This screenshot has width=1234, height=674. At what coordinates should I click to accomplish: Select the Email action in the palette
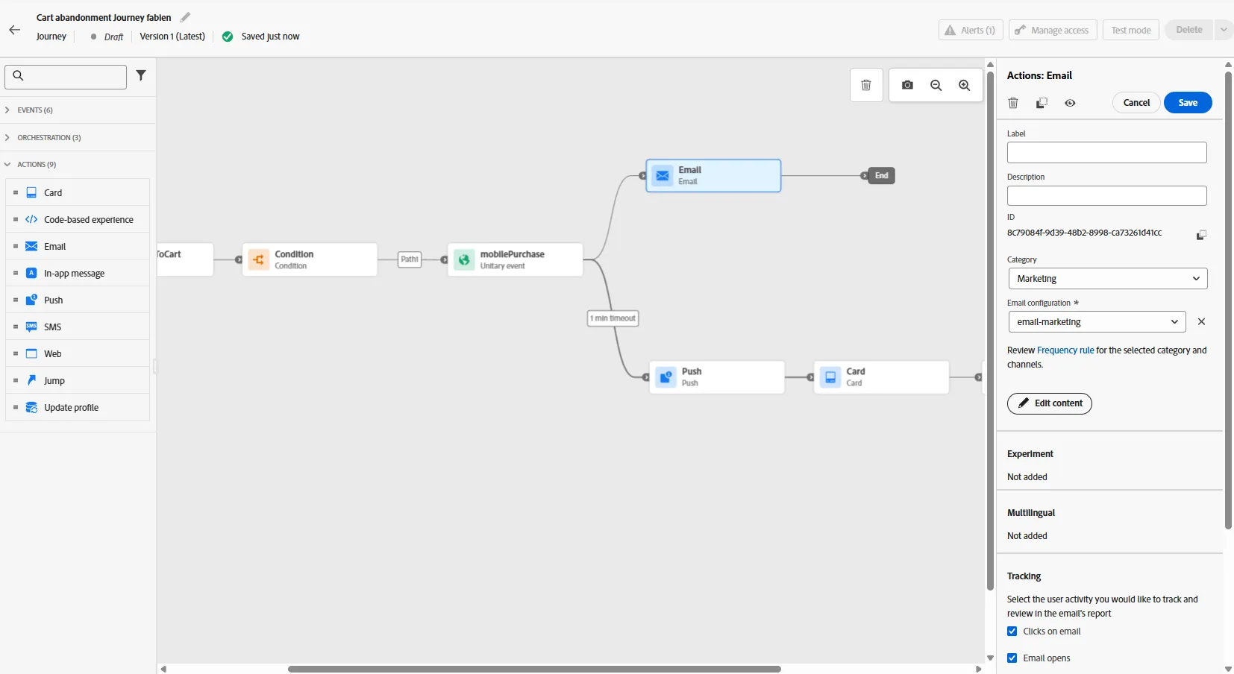tap(78, 247)
